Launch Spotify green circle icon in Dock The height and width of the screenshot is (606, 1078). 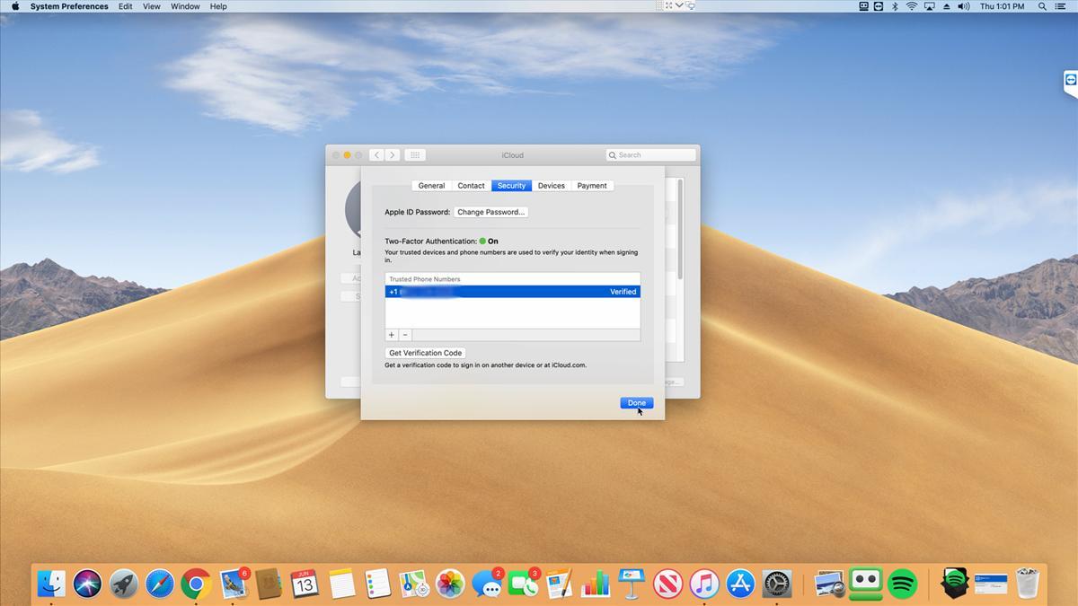click(902, 584)
